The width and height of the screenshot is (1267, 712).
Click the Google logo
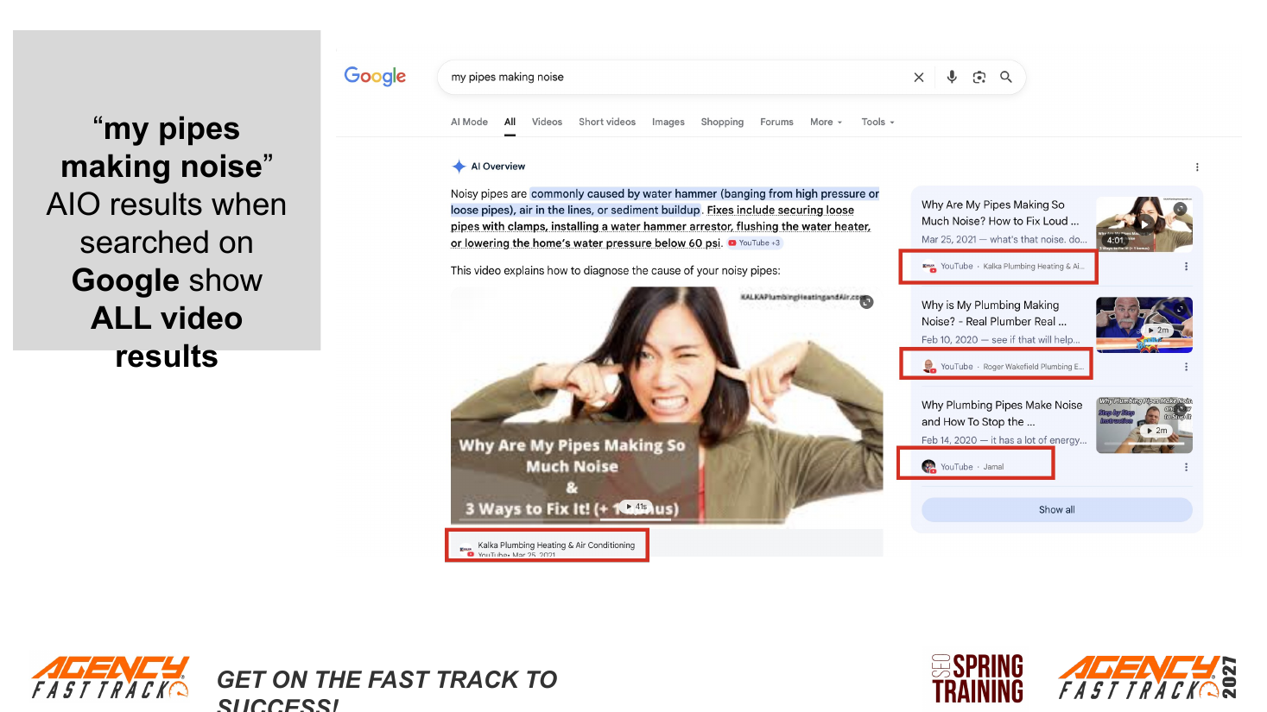point(375,77)
